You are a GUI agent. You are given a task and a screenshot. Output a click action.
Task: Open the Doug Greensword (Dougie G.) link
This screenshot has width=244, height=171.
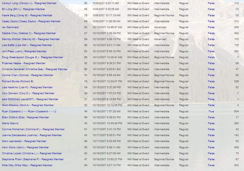tap(32, 57)
